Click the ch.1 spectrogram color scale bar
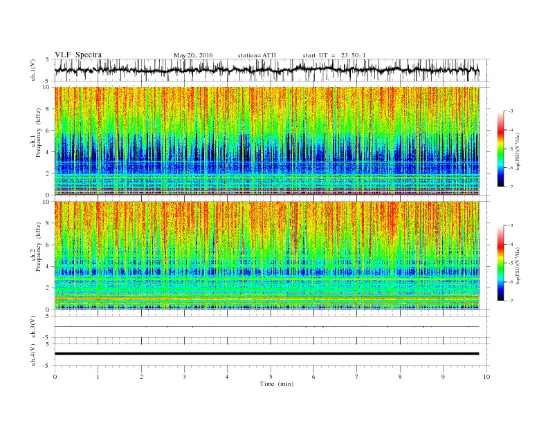This screenshot has width=548, height=423. click(x=501, y=149)
